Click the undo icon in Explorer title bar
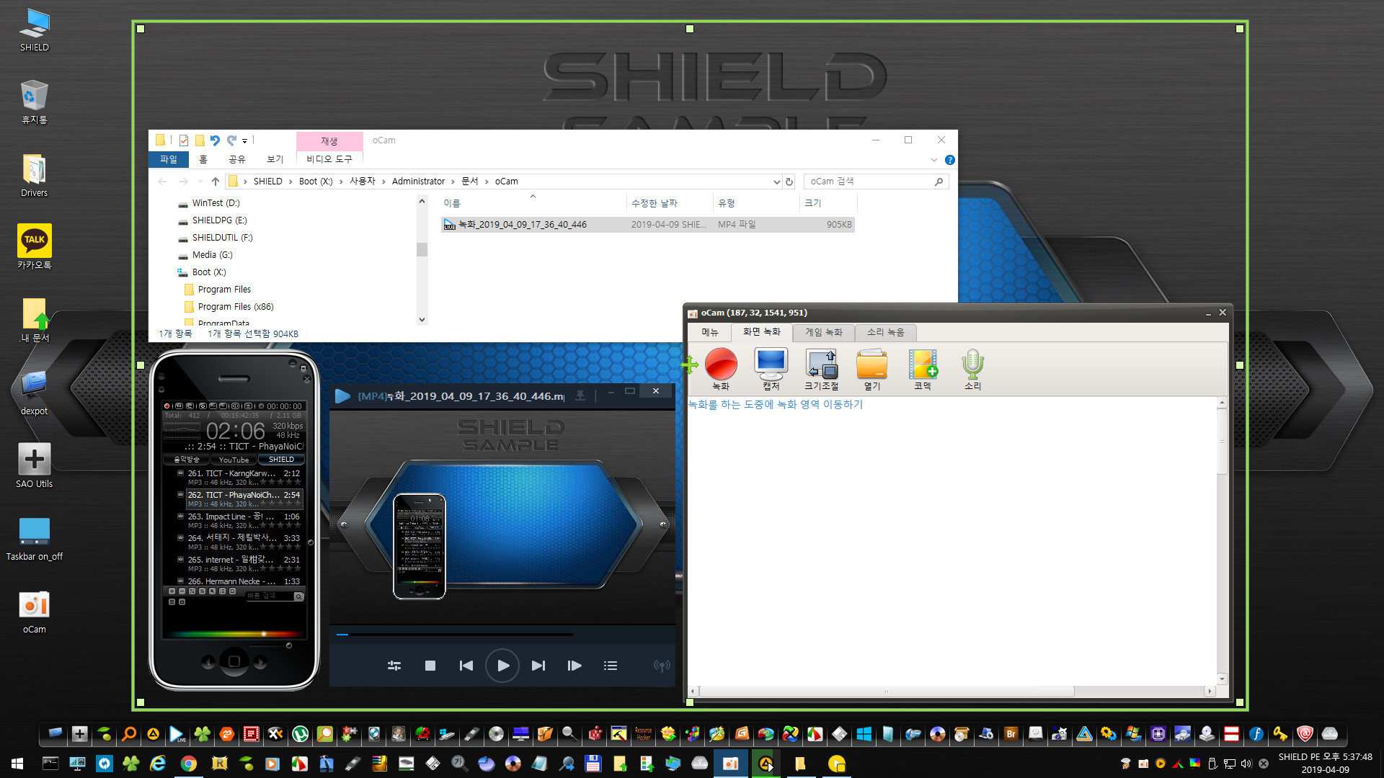Screen dimensions: 1384x778 coord(215,140)
